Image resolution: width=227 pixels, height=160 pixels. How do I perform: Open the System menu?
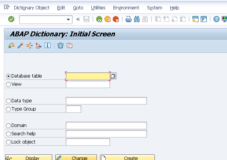coord(154,7)
